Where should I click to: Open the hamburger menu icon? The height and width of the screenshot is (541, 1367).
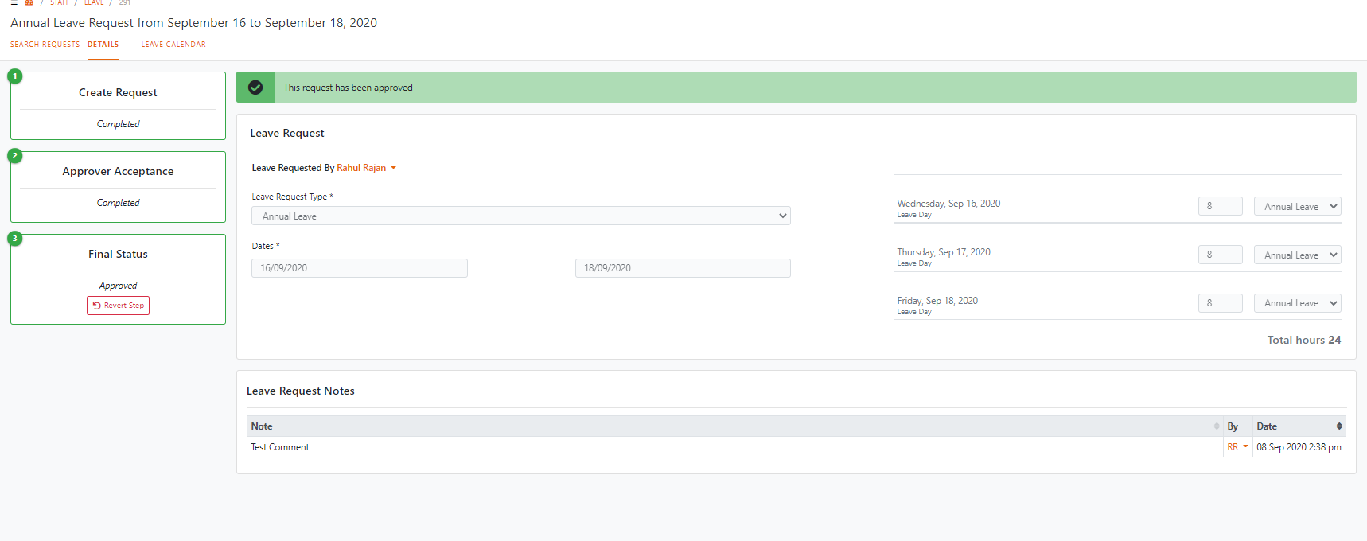14,2
